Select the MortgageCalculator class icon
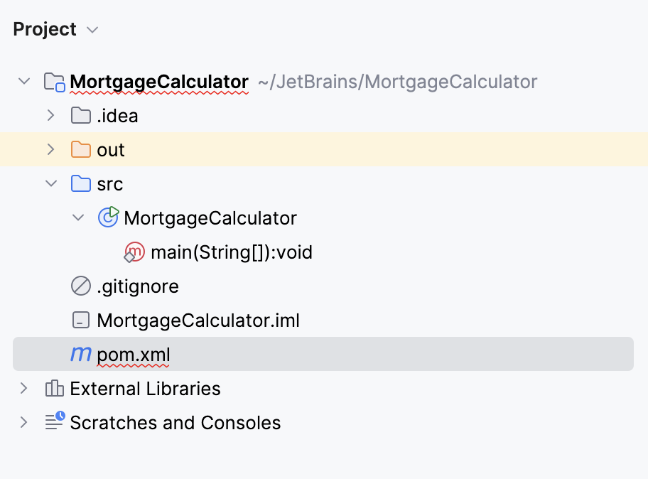 point(108,217)
